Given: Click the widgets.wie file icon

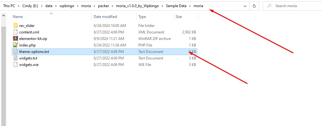Looking at the screenshot, I should [16, 65].
